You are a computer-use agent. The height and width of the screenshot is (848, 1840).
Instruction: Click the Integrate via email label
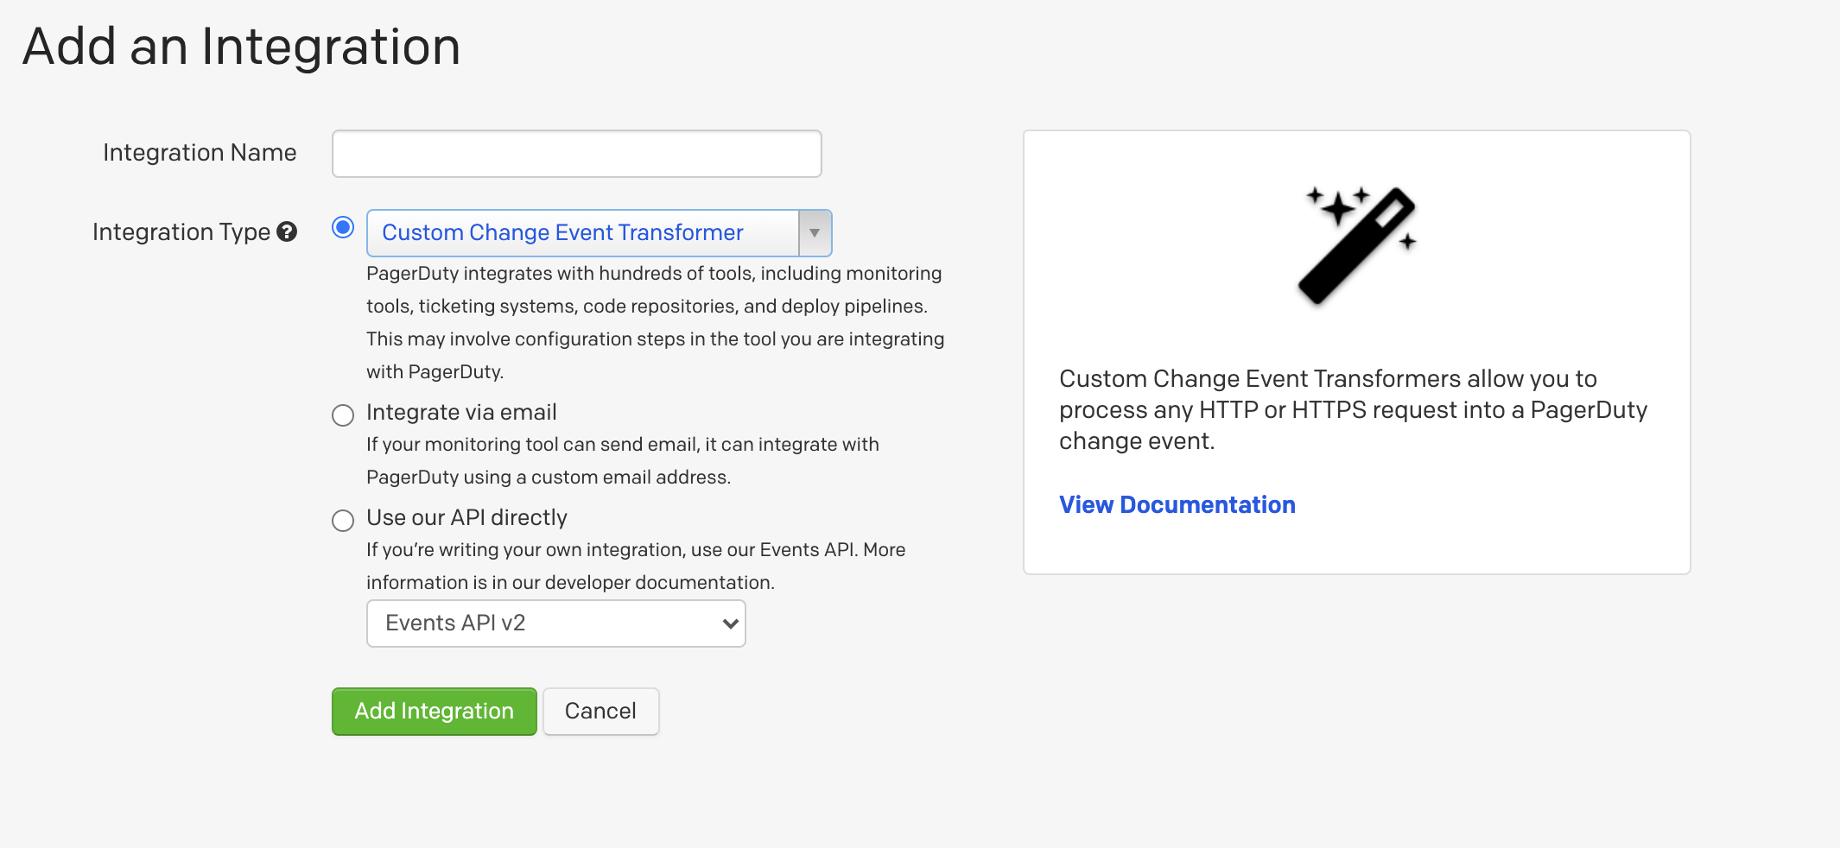tap(461, 413)
